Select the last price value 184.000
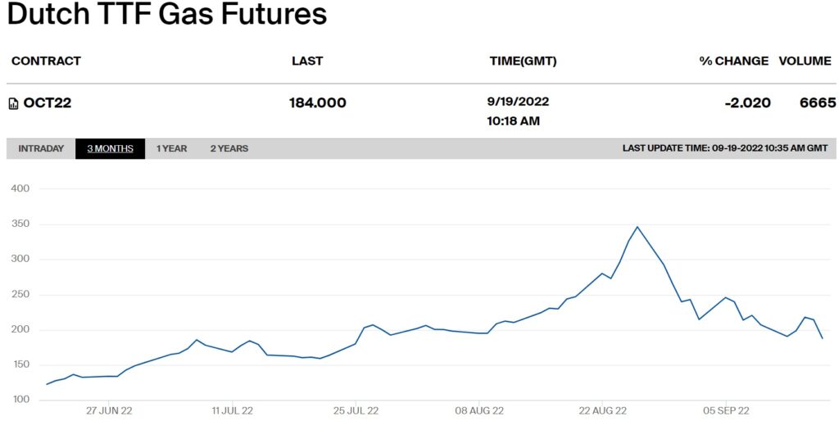Image resolution: width=839 pixels, height=421 pixels. click(x=318, y=103)
